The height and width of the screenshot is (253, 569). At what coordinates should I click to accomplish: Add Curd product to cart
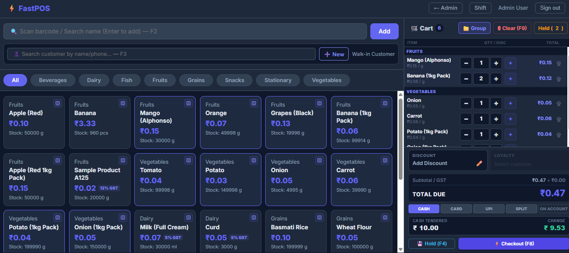coord(230,231)
